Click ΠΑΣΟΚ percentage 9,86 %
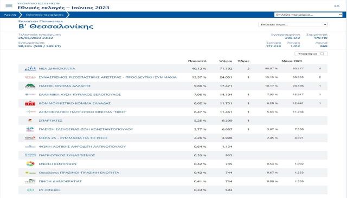The height and width of the screenshot is (198, 347). (x=200, y=86)
